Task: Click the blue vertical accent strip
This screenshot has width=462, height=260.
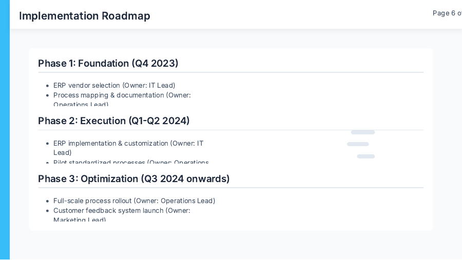Action: (x=5, y=130)
